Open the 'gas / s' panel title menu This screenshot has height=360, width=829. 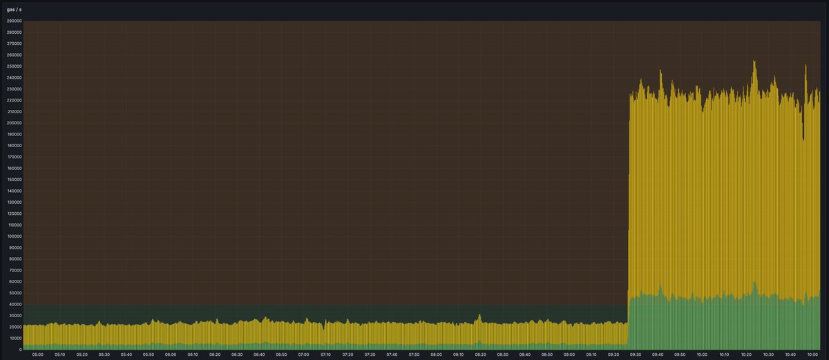[15, 10]
